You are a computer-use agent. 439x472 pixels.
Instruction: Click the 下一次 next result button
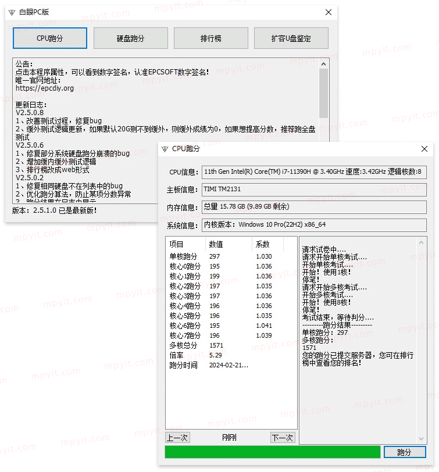click(283, 438)
